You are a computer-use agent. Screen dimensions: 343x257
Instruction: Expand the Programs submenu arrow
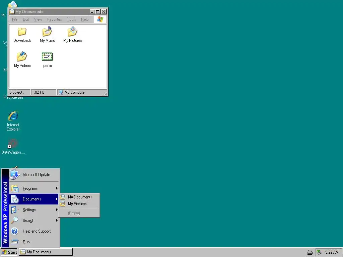click(57, 188)
